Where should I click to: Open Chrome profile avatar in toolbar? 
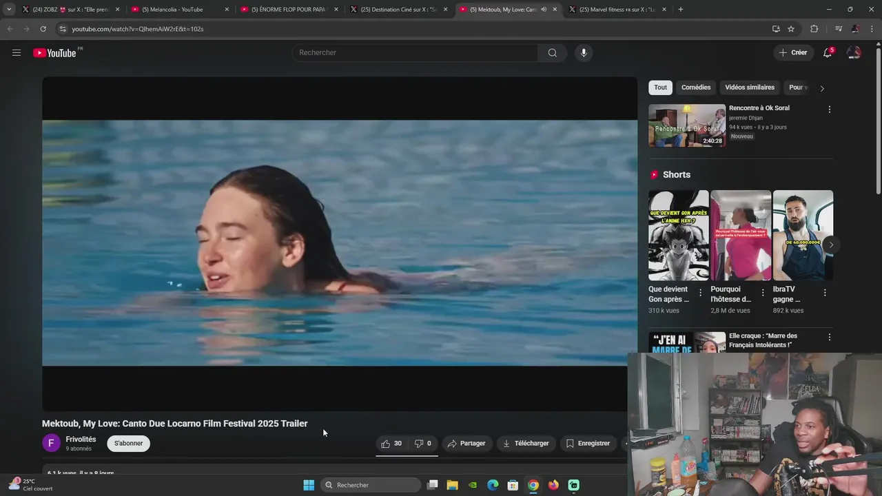(x=855, y=29)
